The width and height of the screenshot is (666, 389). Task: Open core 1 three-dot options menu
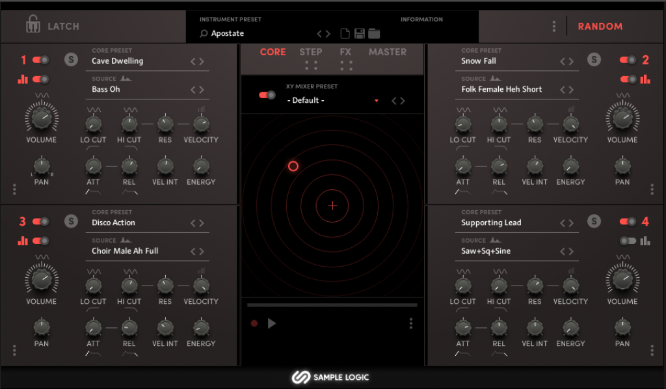(14, 189)
